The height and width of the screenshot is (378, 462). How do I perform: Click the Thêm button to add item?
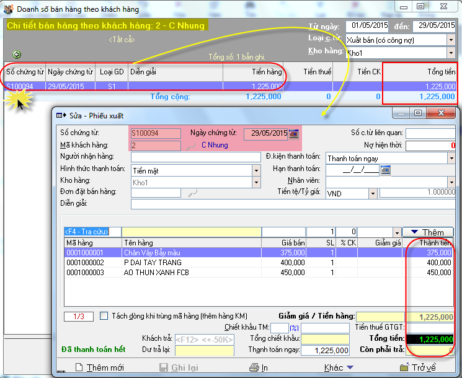coord(427,232)
